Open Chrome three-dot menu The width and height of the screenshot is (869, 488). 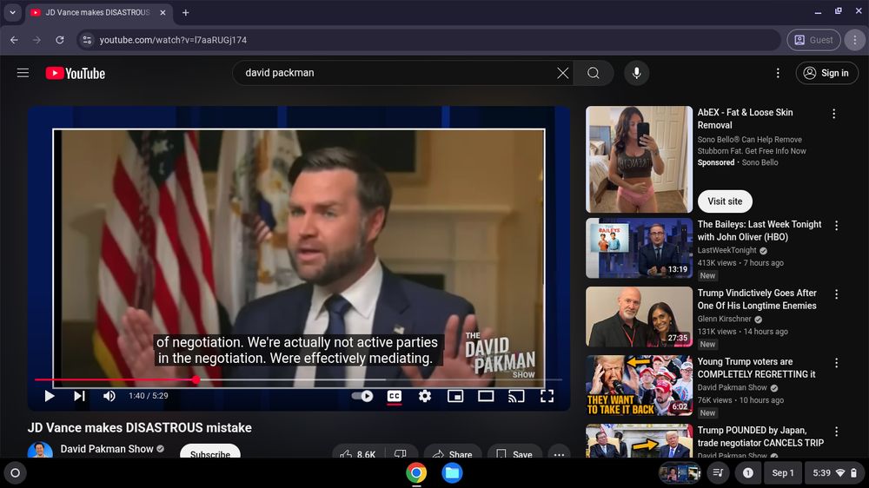[854, 40]
